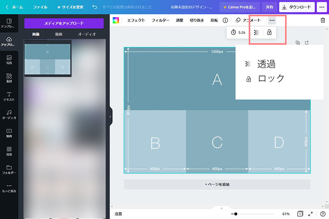Image resolution: width=329 pixels, height=219 pixels.
Task: Click the lock icon in the popup toolbar
Action: coord(269,32)
